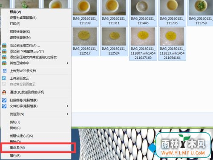
Task: Click the archive icon beside 添加到压缩文件并发送给QQ好友
Action: (4, 57)
